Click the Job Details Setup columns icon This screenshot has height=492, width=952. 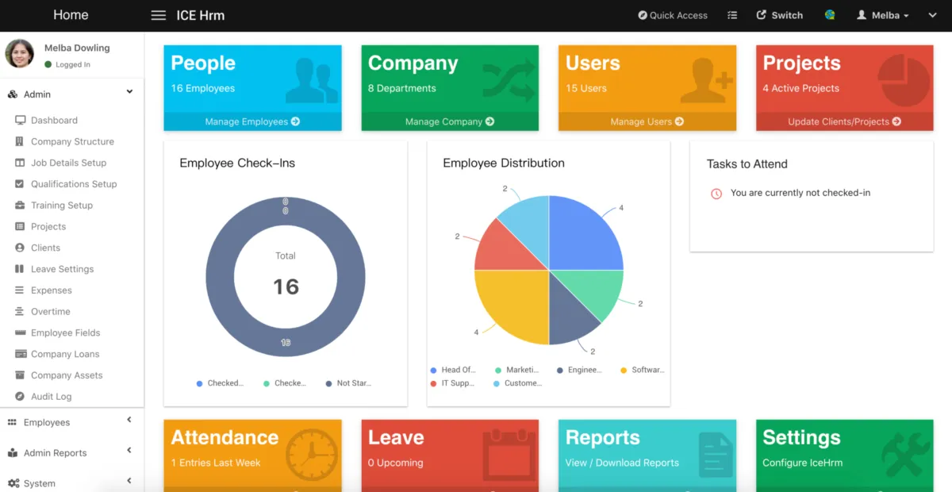[x=20, y=163]
